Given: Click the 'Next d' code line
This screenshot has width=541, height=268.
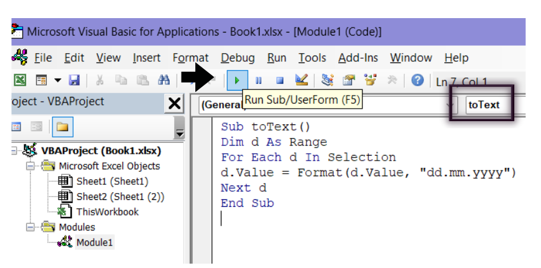Looking at the screenshot, I should 243,188.
